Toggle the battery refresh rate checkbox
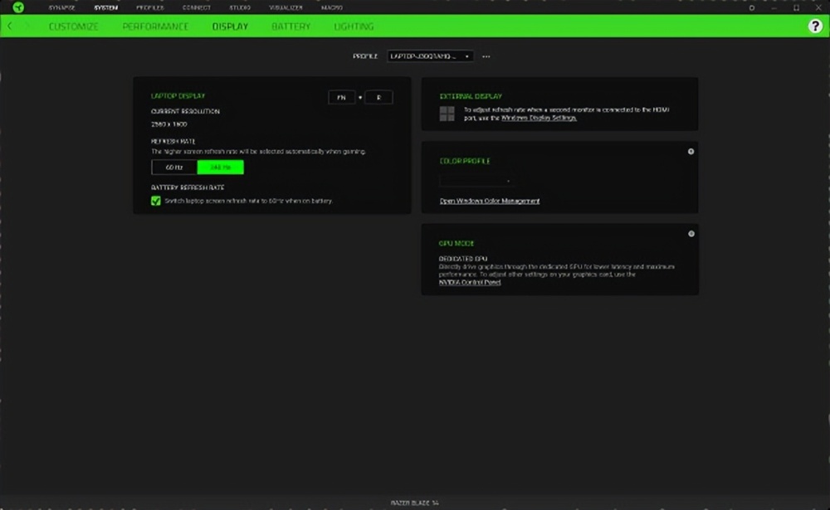 [156, 202]
